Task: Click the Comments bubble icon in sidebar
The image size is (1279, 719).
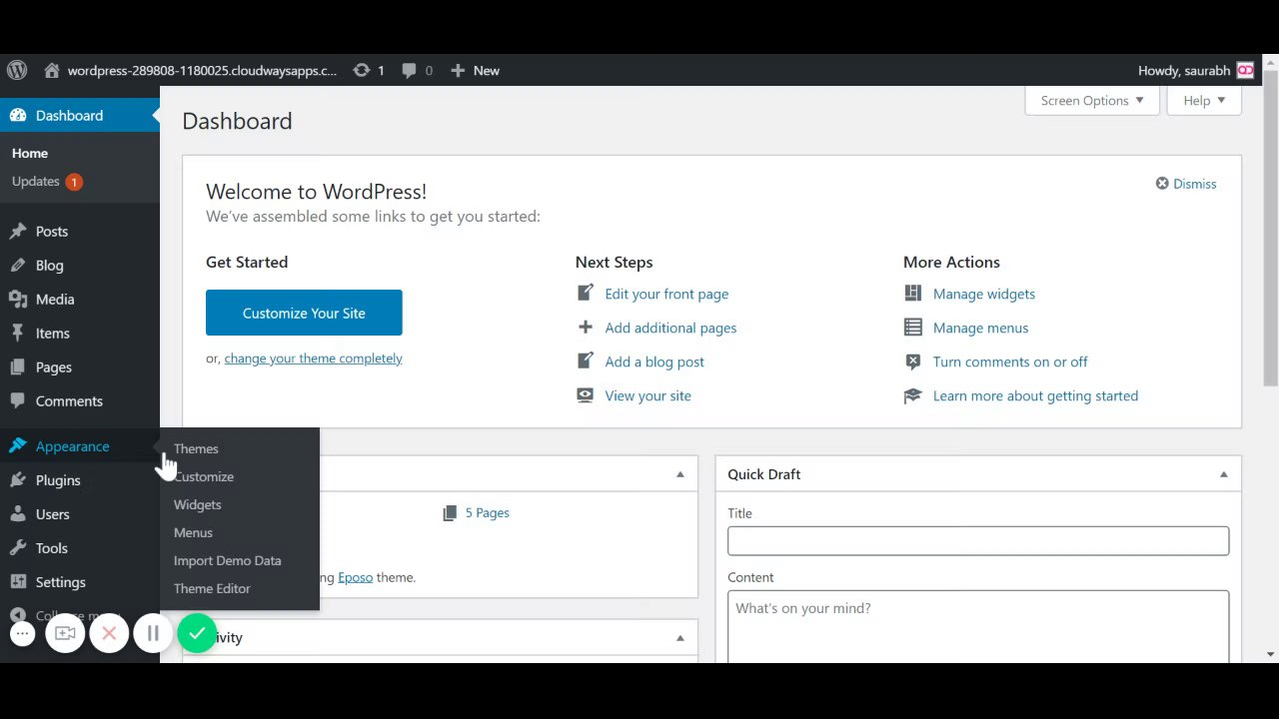Action: pyautogui.click(x=18, y=400)
